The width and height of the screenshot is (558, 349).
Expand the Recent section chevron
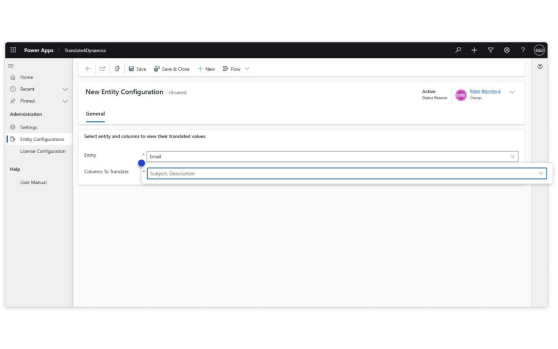pos(65,89)
